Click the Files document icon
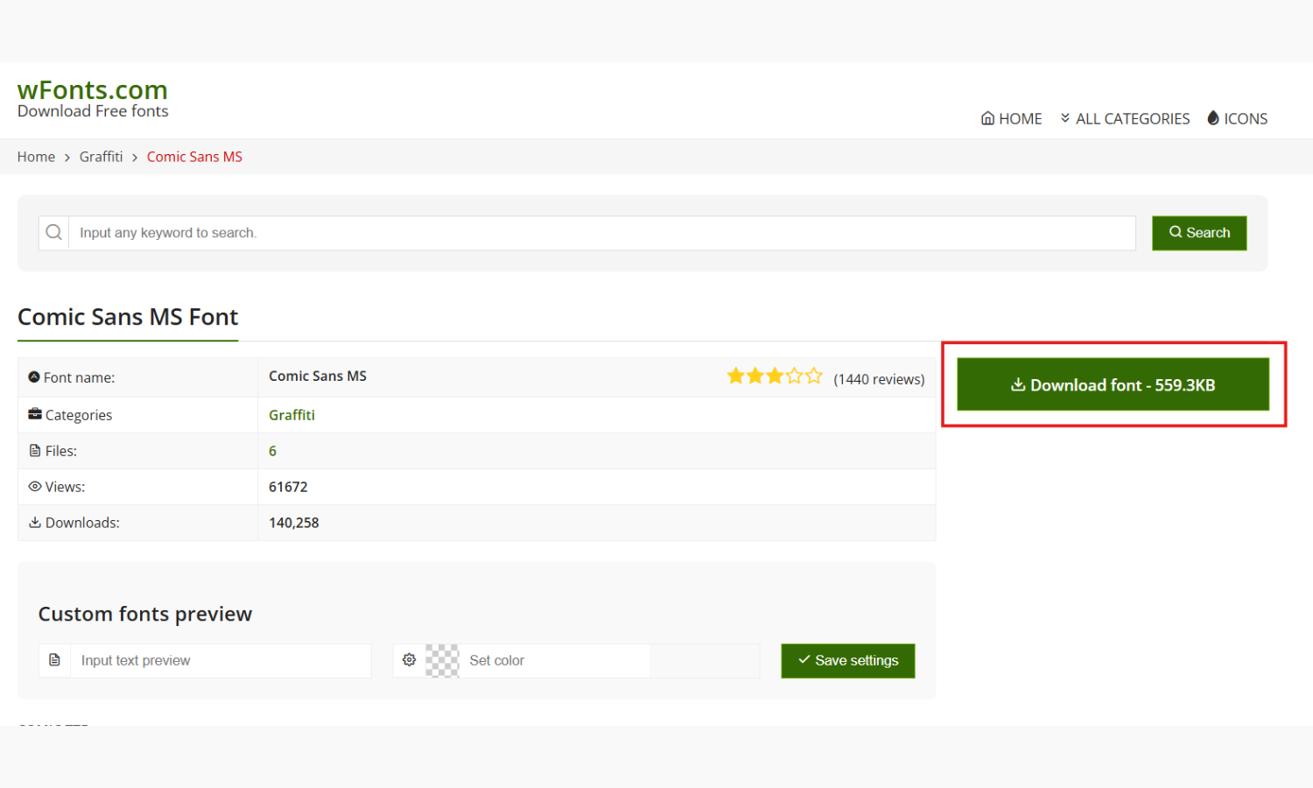 (35, 450)
